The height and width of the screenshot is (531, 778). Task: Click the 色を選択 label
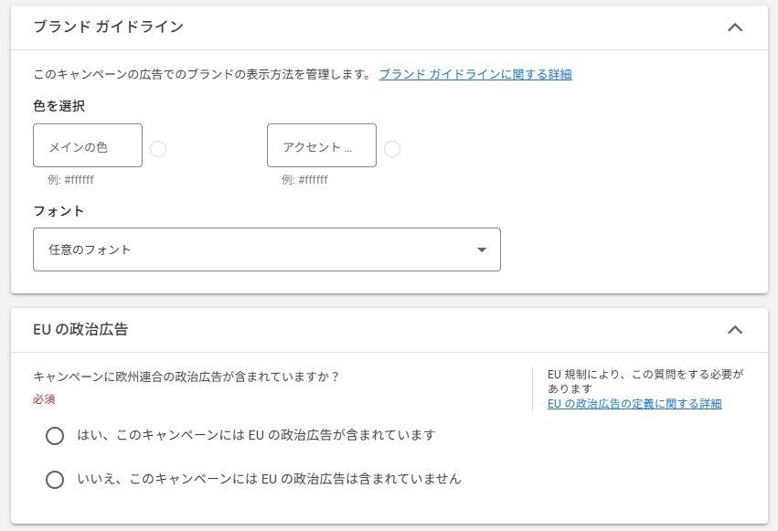[59, 106]
